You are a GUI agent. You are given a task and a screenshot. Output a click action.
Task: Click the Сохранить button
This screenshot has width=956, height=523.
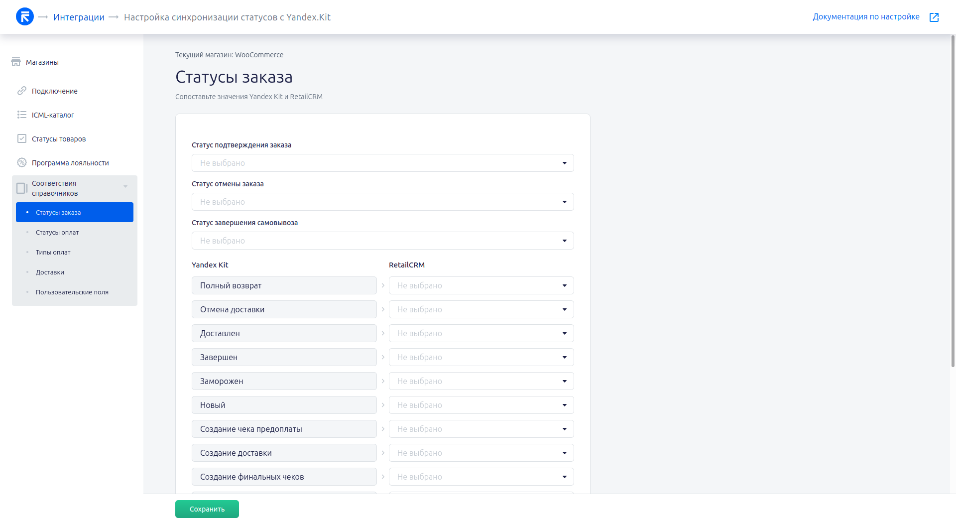[207, 509]
